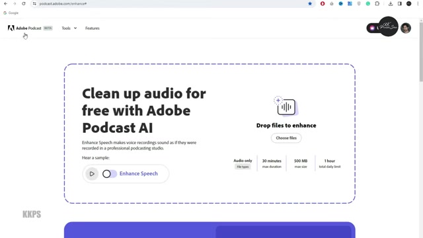Screen dimensions: 423x238
Task: Click the Choose files button
Action: (x=286, y=138)
